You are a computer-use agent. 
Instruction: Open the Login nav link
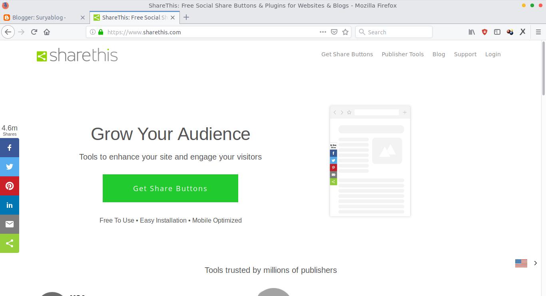pos(493,54)
